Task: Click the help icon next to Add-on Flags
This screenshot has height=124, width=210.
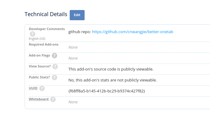Action: [x=54, y=56]
